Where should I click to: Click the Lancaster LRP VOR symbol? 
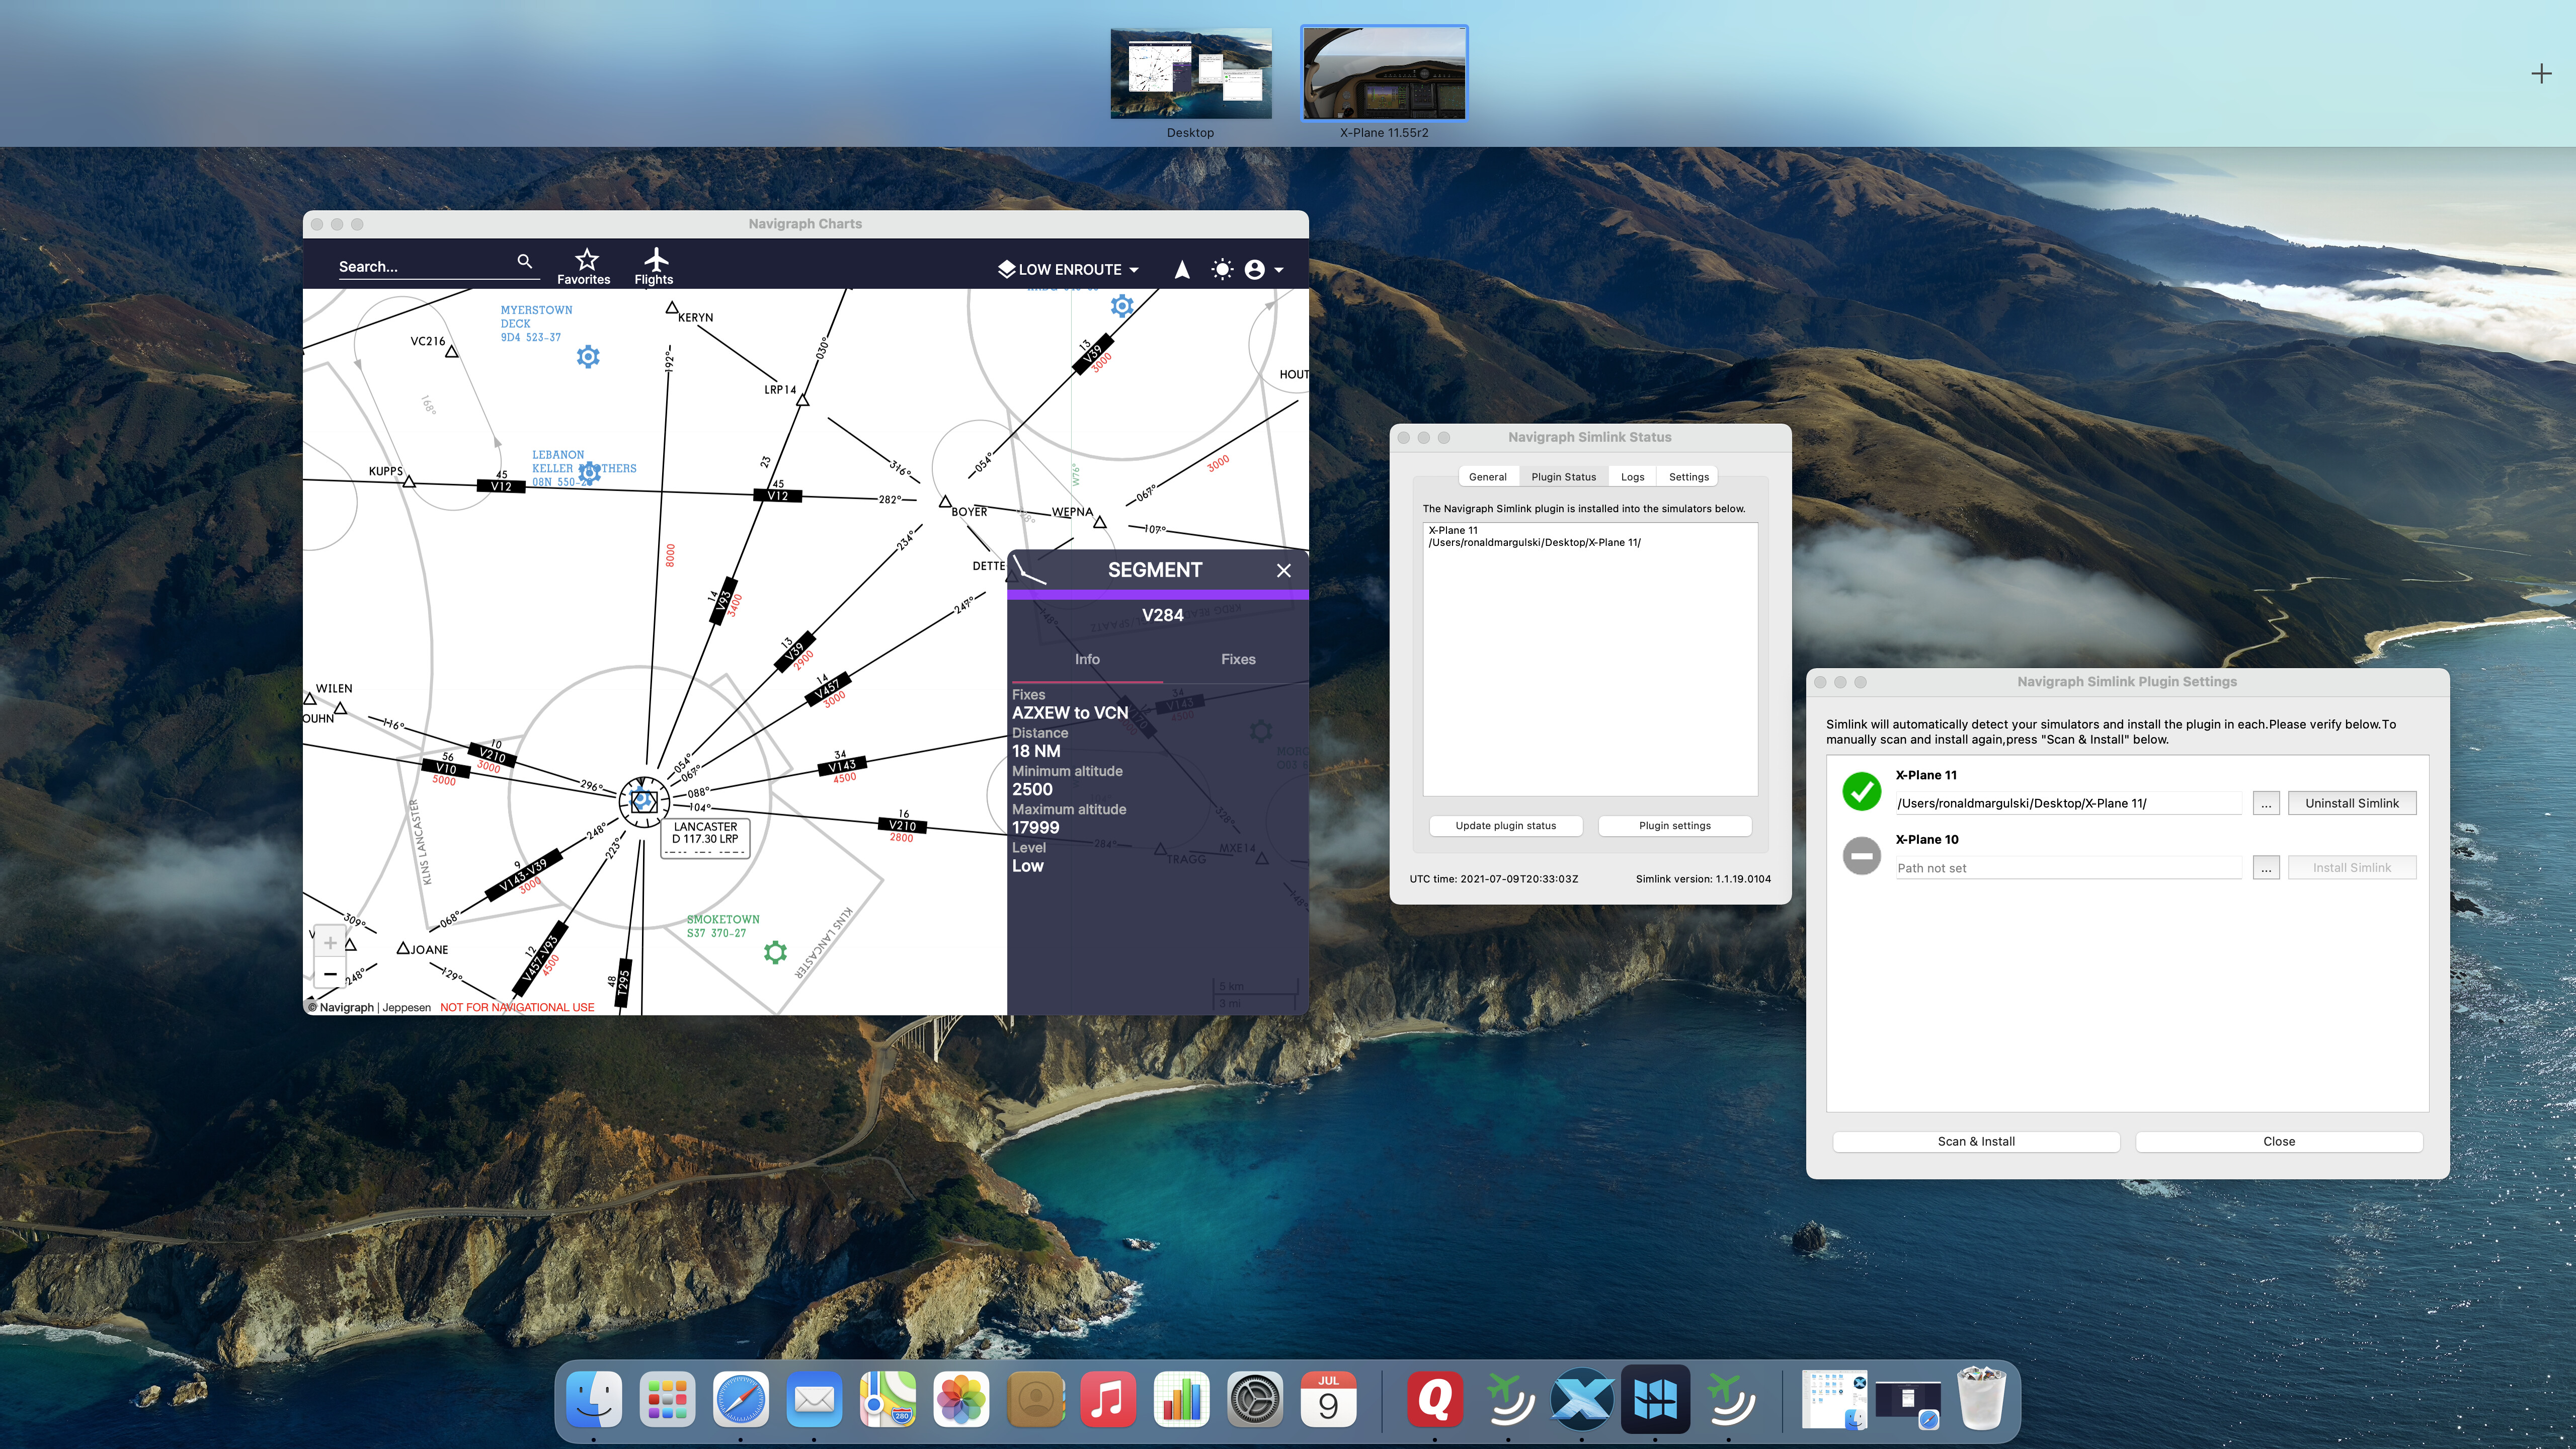[643, 801]
